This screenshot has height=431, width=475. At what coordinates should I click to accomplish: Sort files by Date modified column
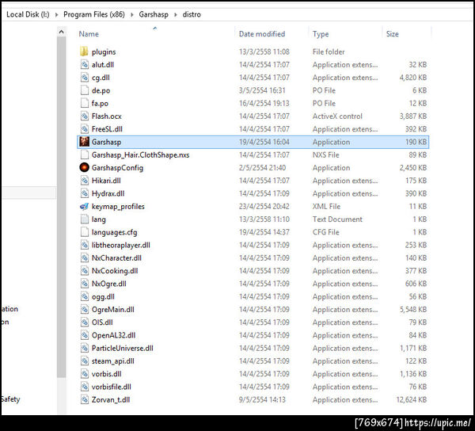pyautogui.click(x=262, y=34)
